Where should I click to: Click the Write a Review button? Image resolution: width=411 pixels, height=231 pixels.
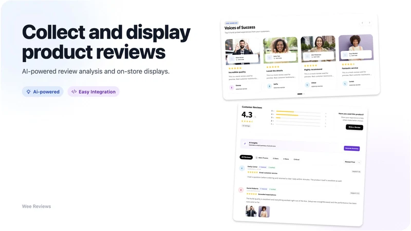pos(354,127)
